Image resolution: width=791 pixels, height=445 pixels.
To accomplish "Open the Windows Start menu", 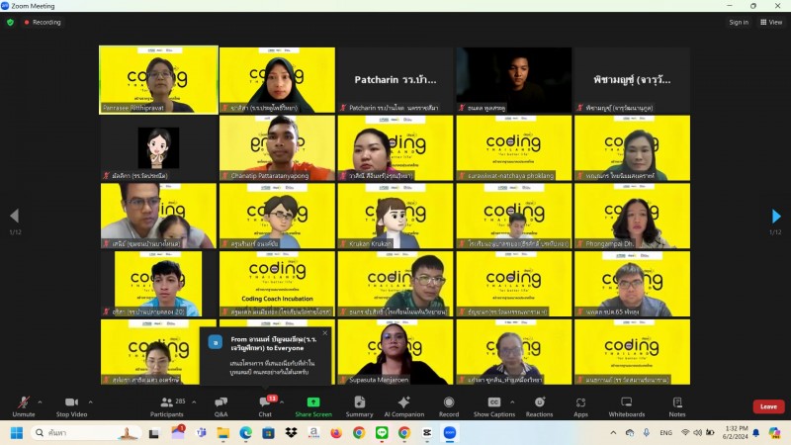I will (17, 433).
